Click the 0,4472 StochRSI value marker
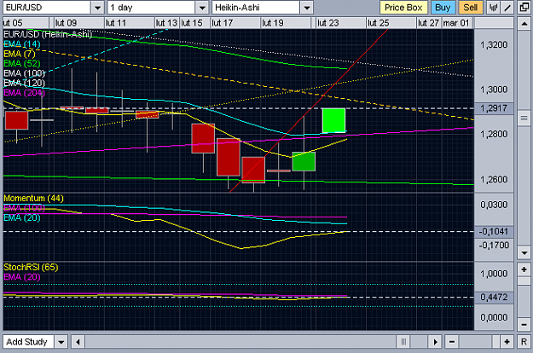This screenshot has width=533, height=353. [494, 298]
